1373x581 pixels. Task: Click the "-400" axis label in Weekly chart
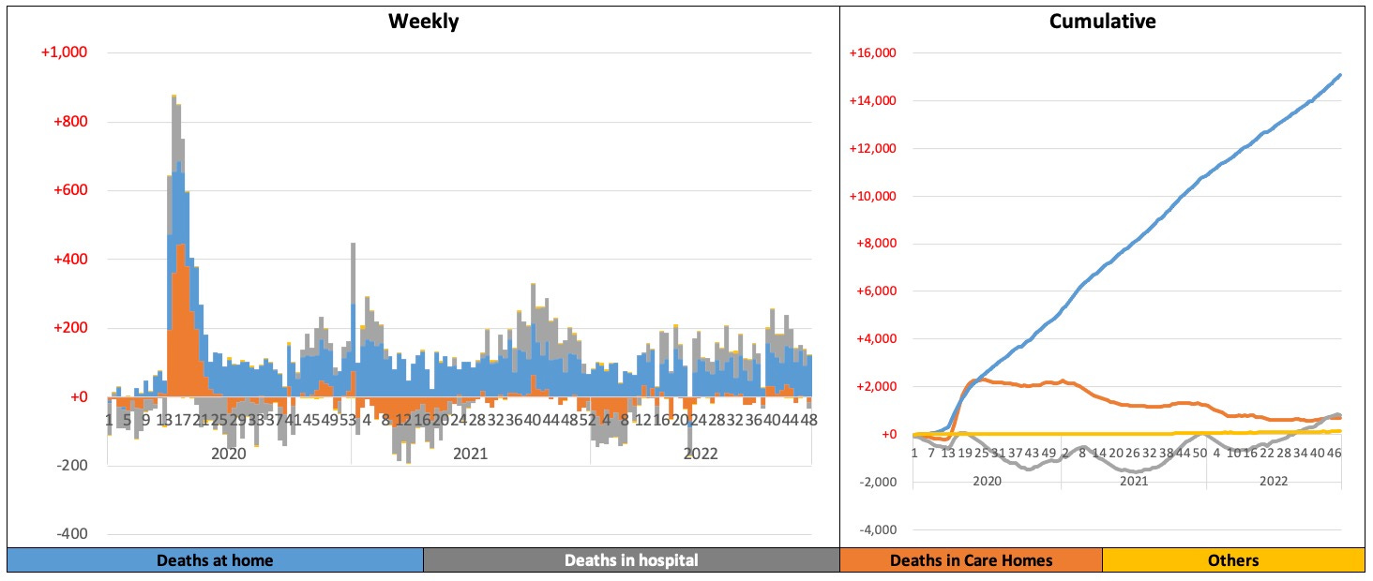click(73, 534)
